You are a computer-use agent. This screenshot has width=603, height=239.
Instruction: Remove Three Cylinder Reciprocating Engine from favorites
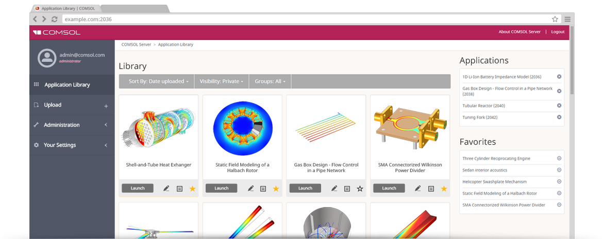coord(559,158)
